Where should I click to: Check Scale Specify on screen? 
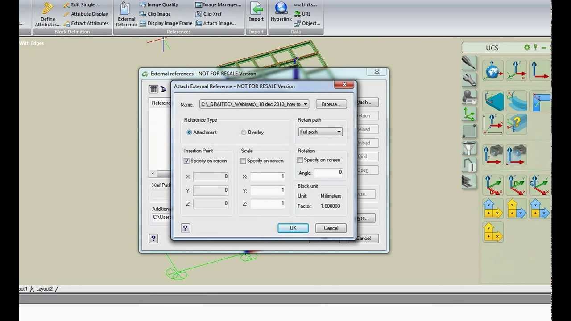coord(243,161)
